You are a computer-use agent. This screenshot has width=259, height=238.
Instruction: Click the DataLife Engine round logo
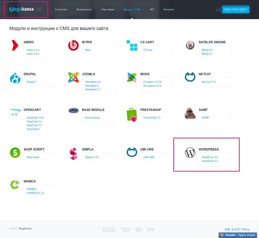point(190,45)
